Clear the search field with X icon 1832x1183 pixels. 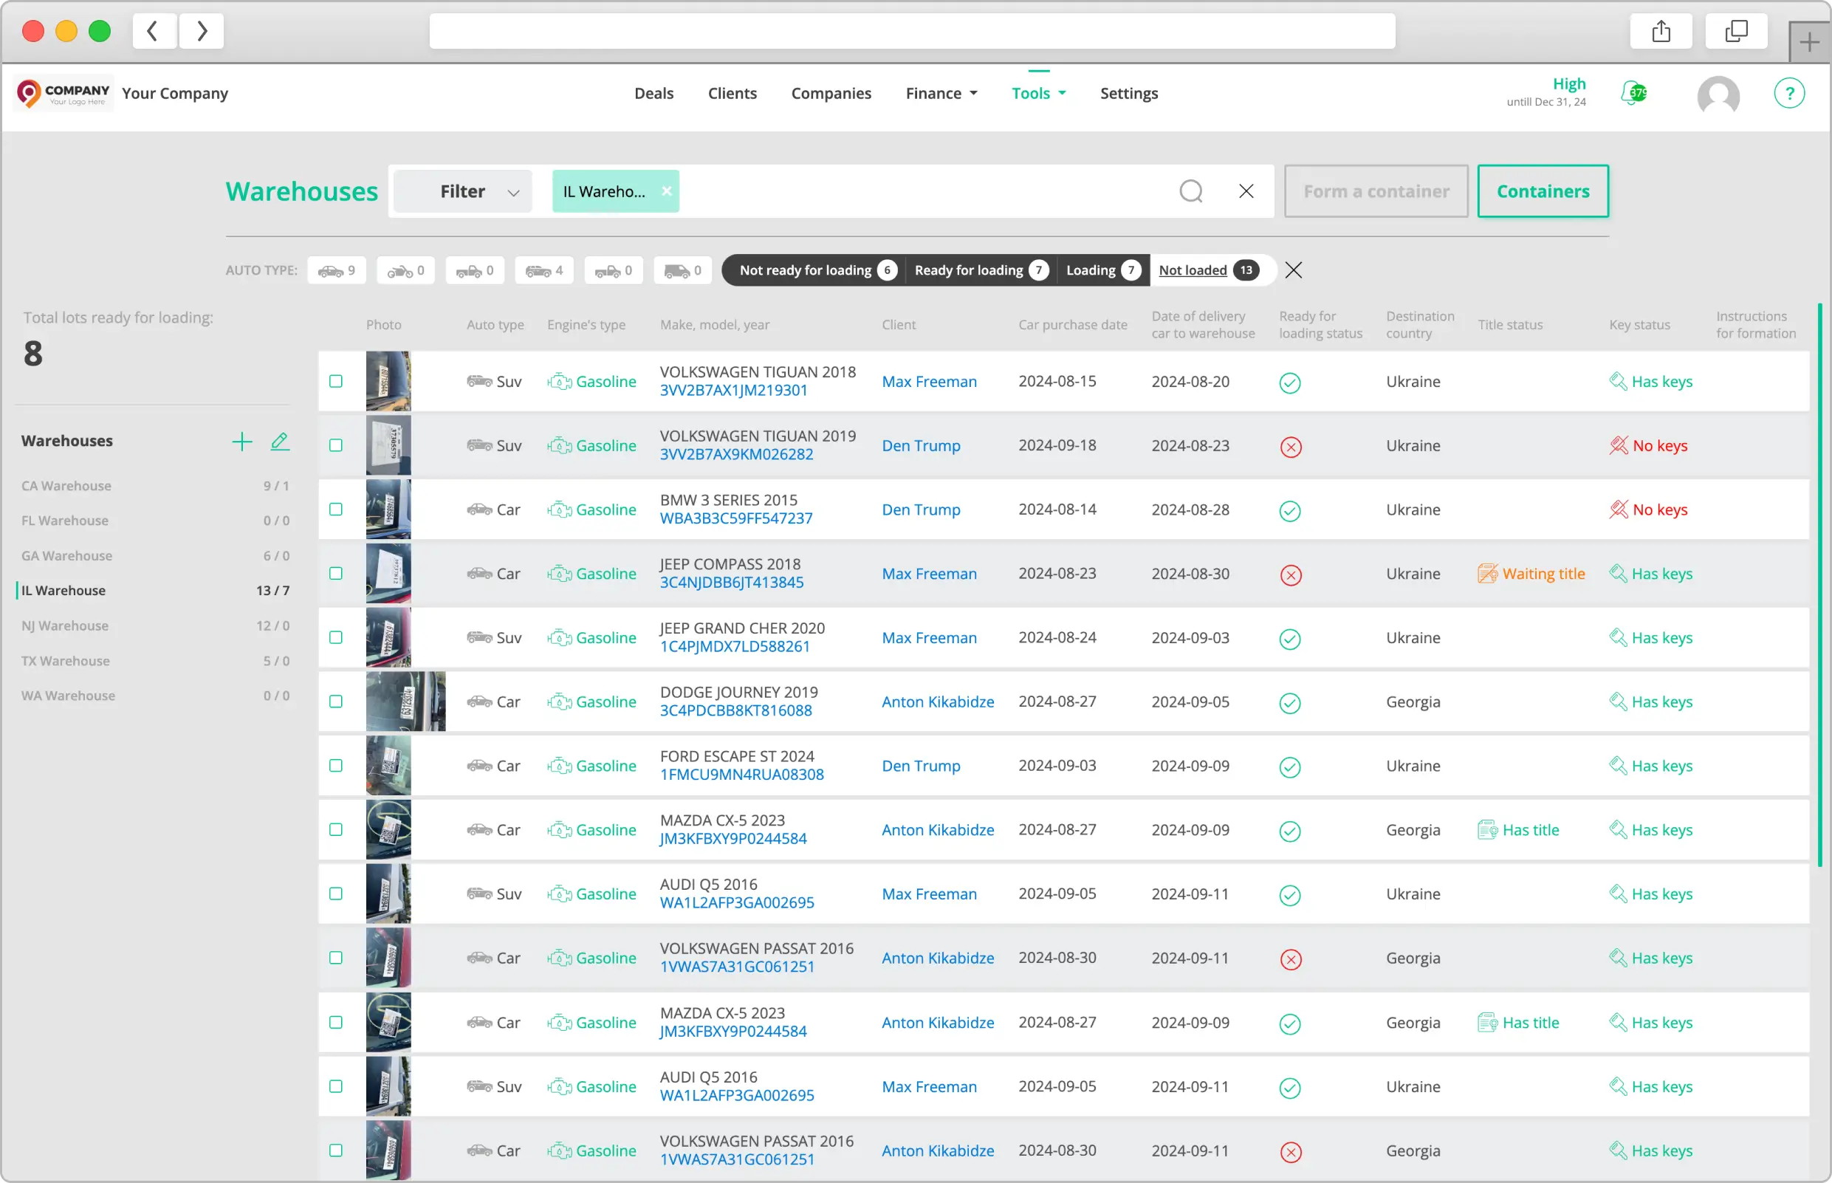click(1246, 191)
